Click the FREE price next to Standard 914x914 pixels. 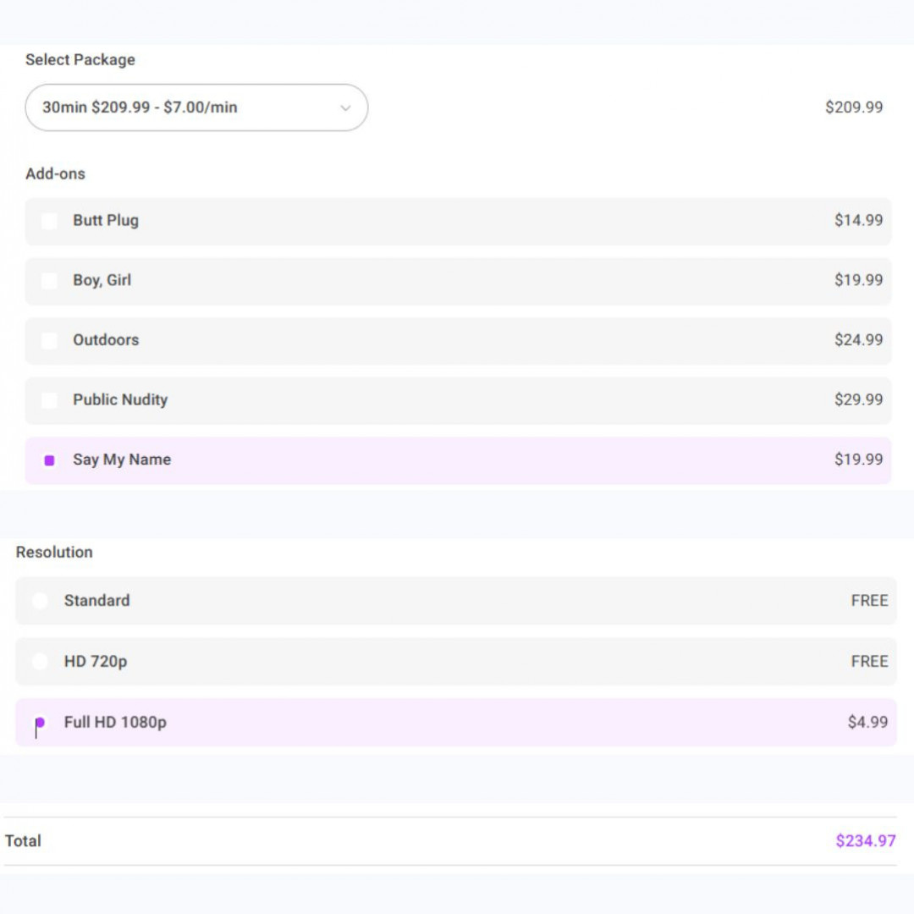coord(869,601)
